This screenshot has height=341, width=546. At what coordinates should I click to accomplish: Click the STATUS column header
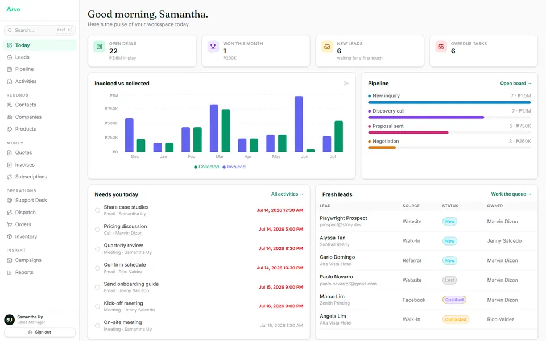[450, 206]
